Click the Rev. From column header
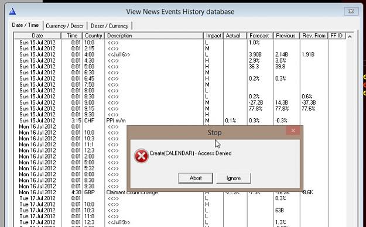The width and height of the screenshot is (366, 227). pyautogui.click(x=314, y=36)
